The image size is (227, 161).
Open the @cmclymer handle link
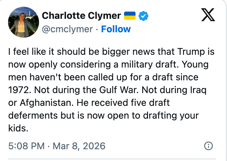coord(67,29)
